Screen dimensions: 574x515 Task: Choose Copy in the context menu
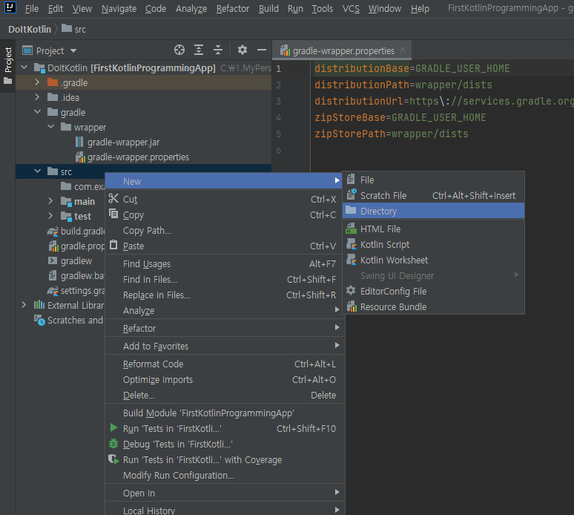224,215
